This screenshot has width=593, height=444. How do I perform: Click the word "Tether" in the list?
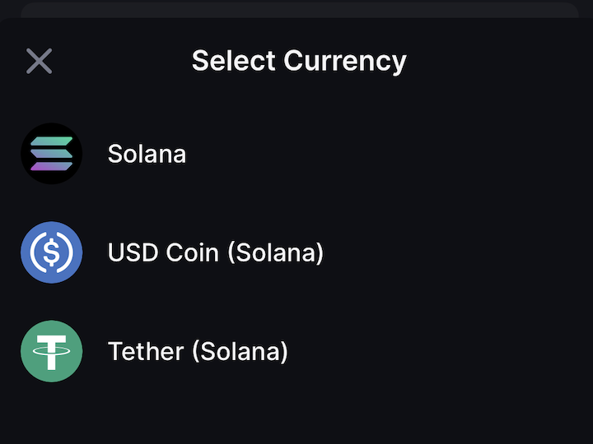(x=146, y=352)
